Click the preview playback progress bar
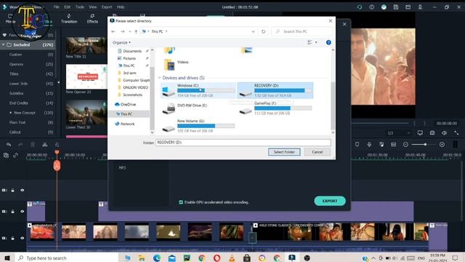Screen dimensions: 465x262 coord(380,123)
